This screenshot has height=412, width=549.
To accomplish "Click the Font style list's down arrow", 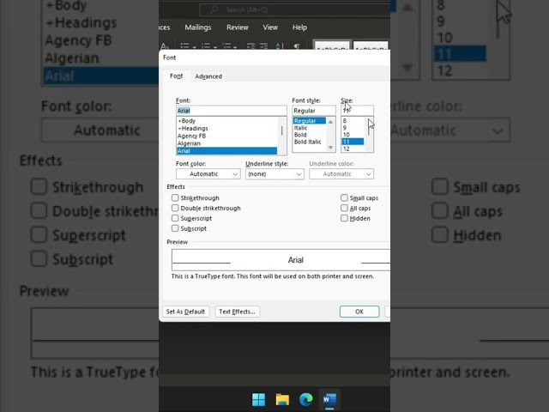I will [x=330, y=148].
